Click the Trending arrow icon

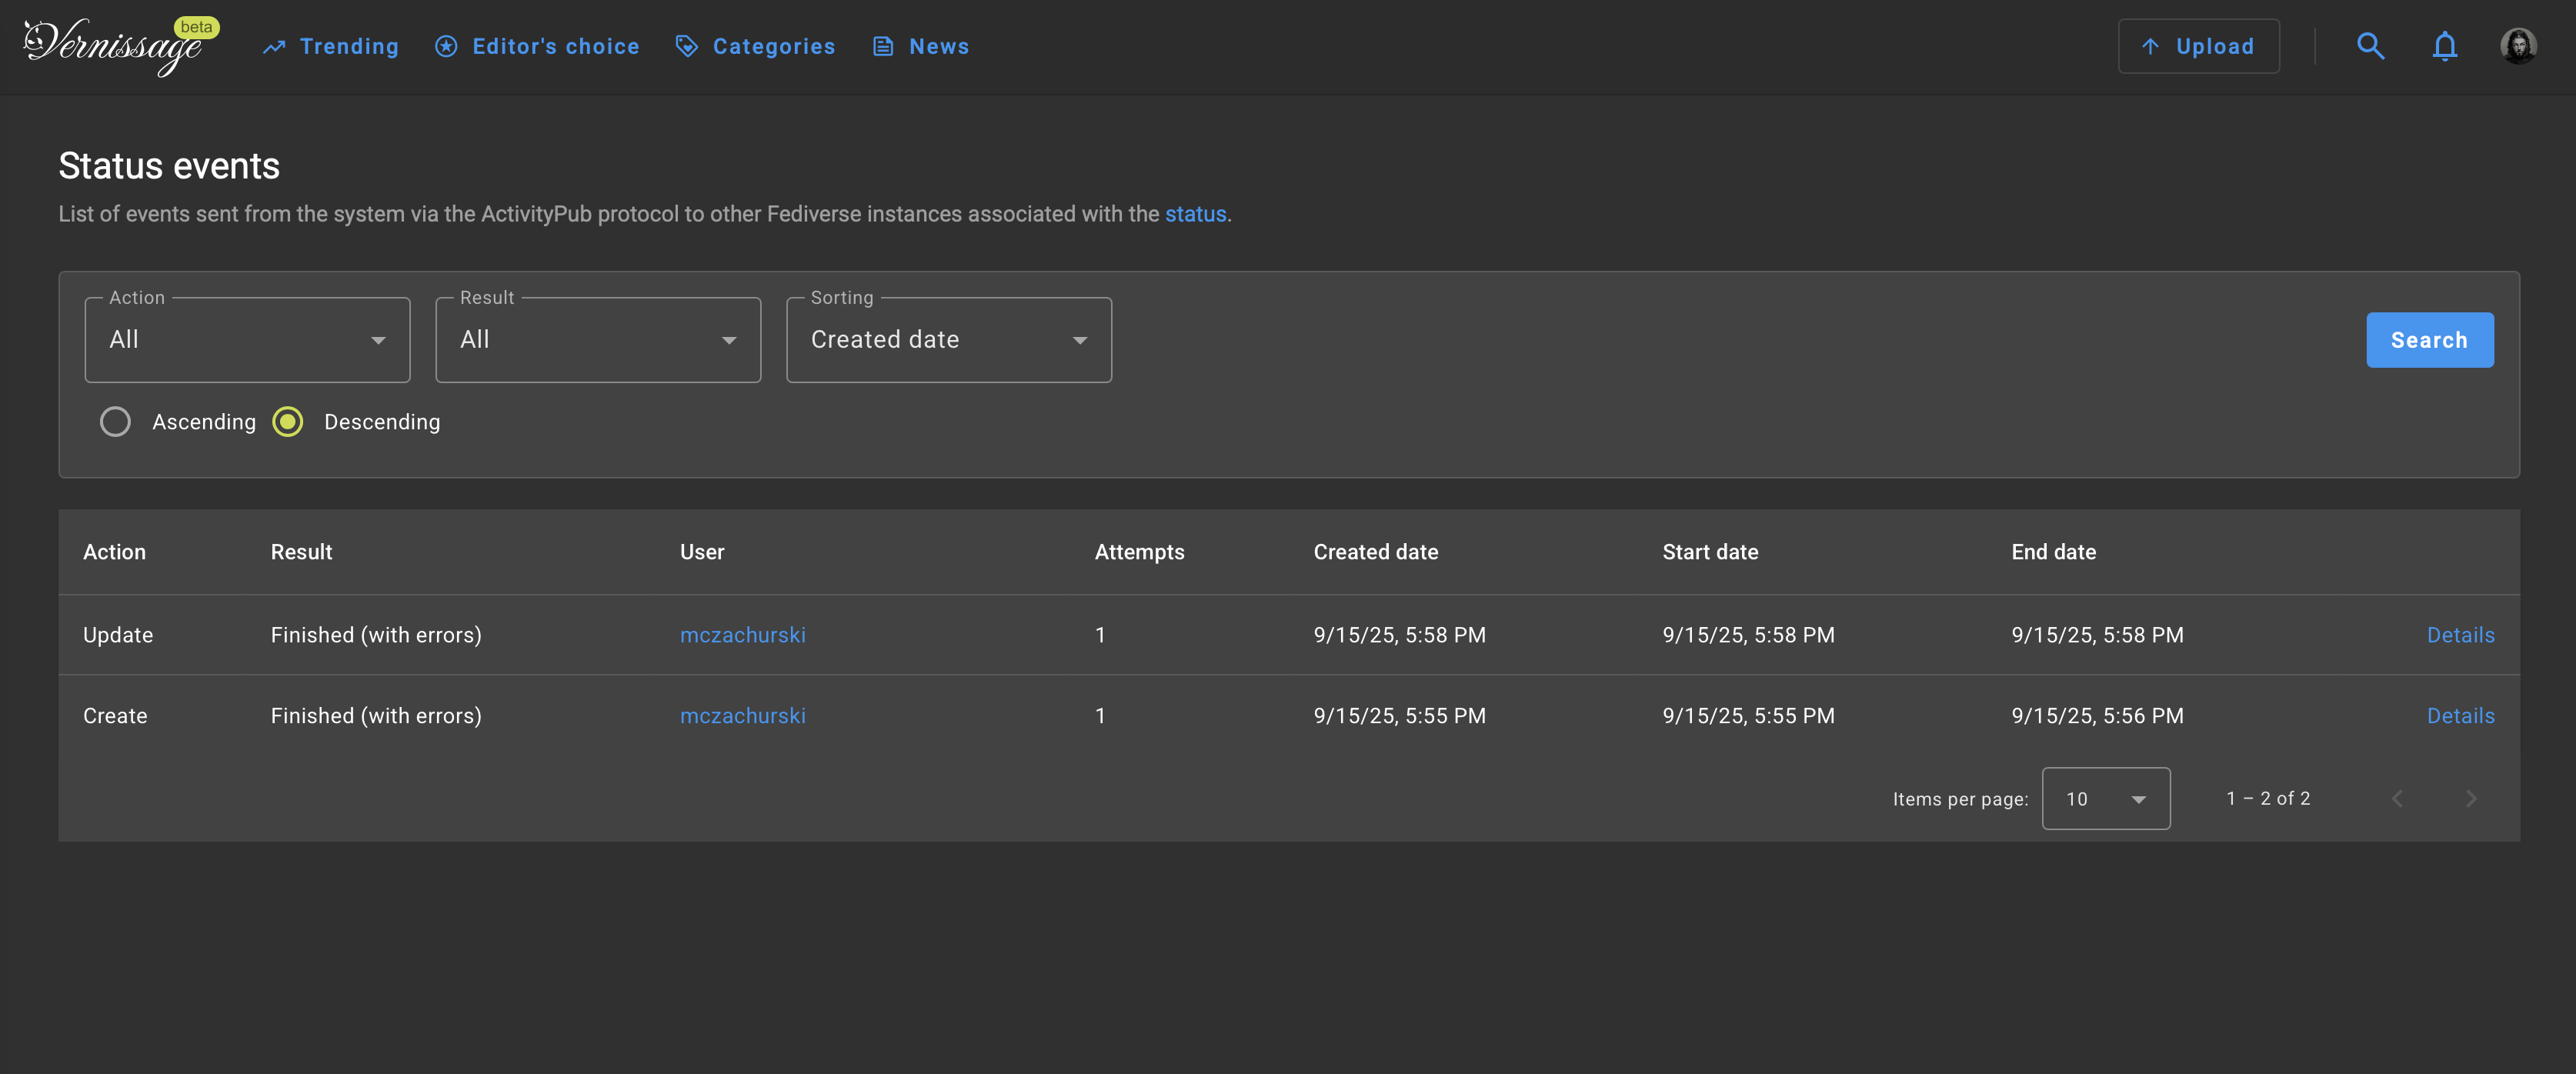click(x=274, y=47)
